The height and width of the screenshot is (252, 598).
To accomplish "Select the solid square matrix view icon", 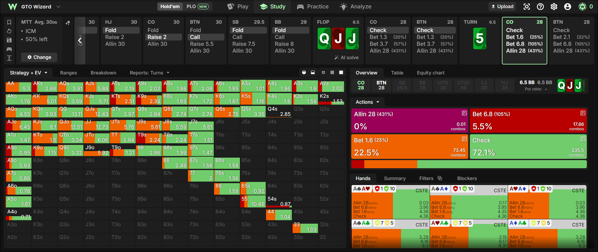I will [341, 73].
